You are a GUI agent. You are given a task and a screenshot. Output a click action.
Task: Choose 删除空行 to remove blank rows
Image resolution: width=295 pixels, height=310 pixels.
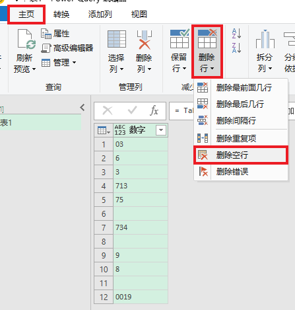pos(241,155)
